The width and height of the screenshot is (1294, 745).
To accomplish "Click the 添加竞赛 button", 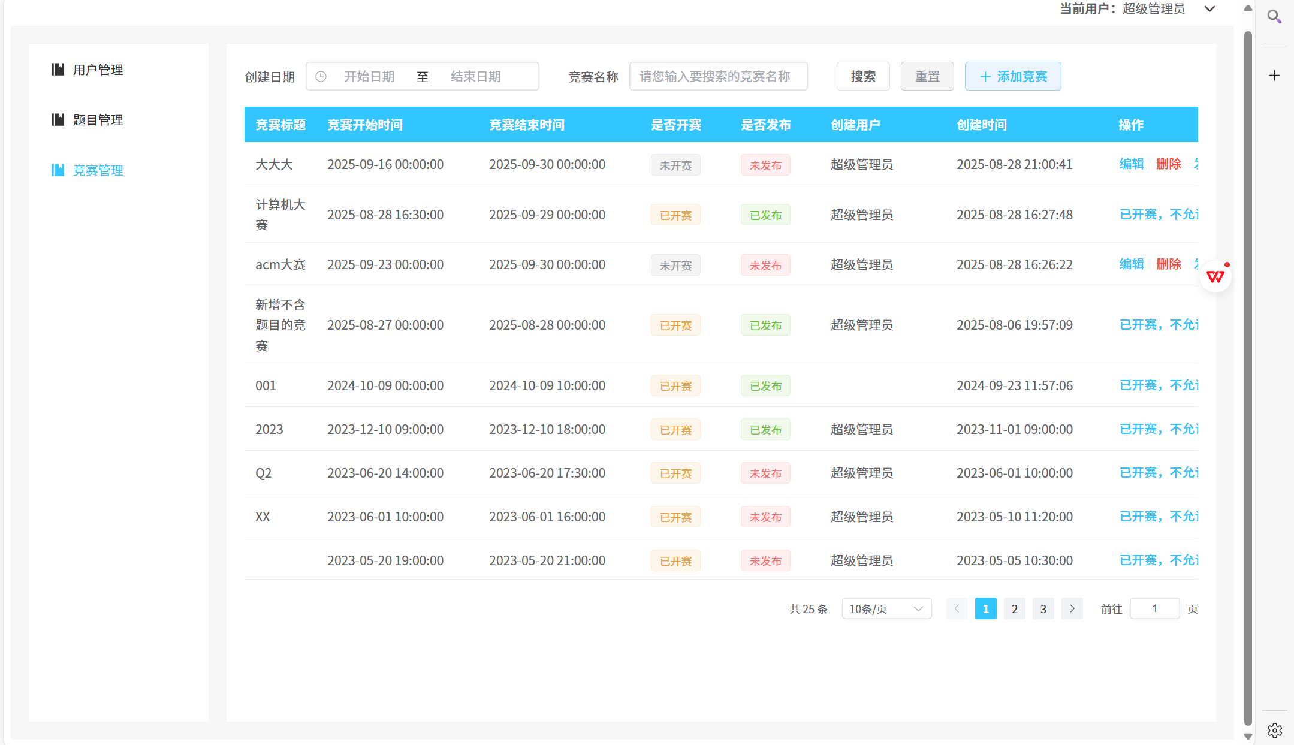I will [x=1012, y=76].
